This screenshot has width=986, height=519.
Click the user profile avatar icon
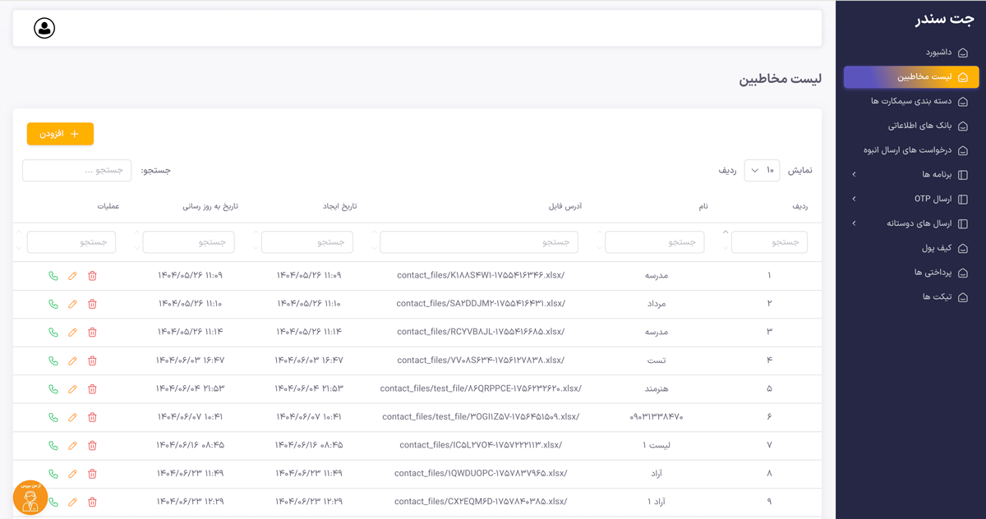point(44,28)
